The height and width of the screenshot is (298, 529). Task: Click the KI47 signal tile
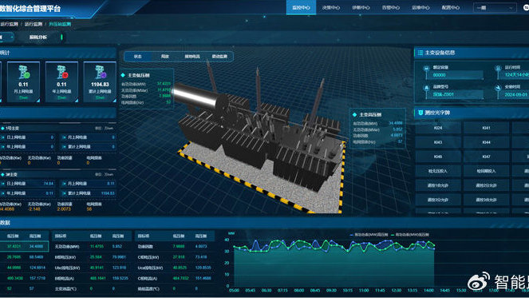point(486,157)
